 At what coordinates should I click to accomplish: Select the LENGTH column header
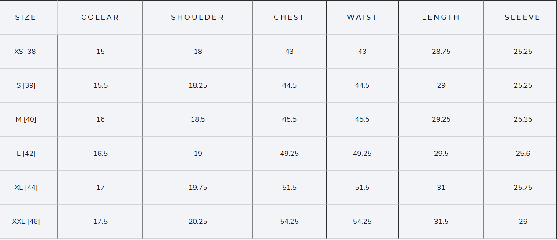(441, 18)
